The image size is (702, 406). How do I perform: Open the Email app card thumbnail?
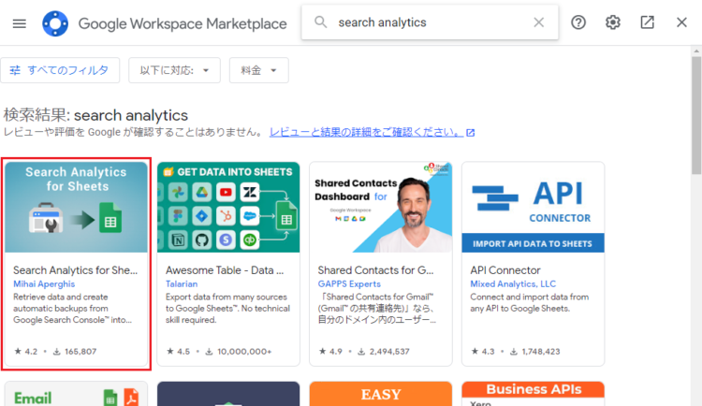(76, 394)
